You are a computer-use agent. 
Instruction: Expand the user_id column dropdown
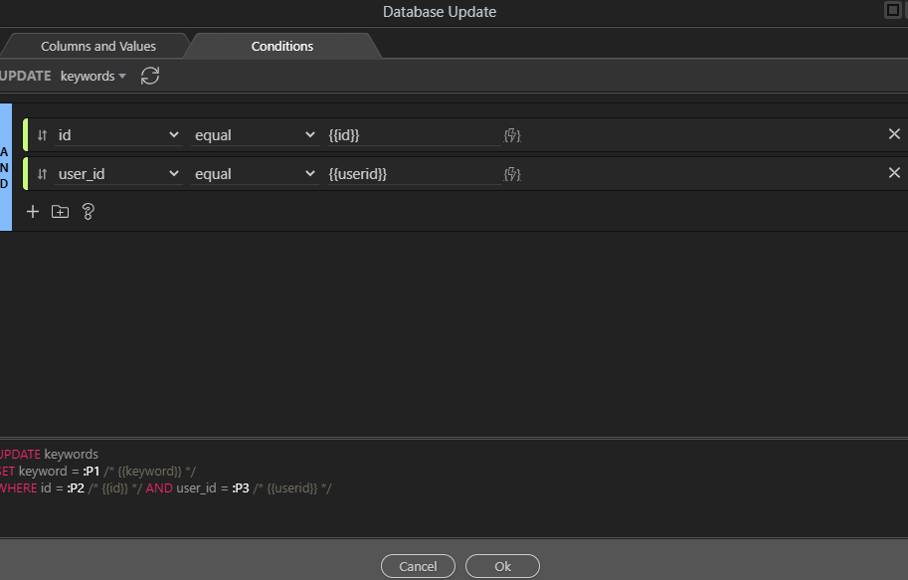click(119, 174)
